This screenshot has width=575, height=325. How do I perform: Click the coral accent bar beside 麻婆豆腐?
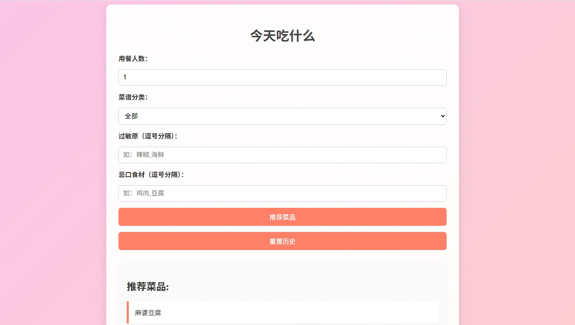point(128,312)
